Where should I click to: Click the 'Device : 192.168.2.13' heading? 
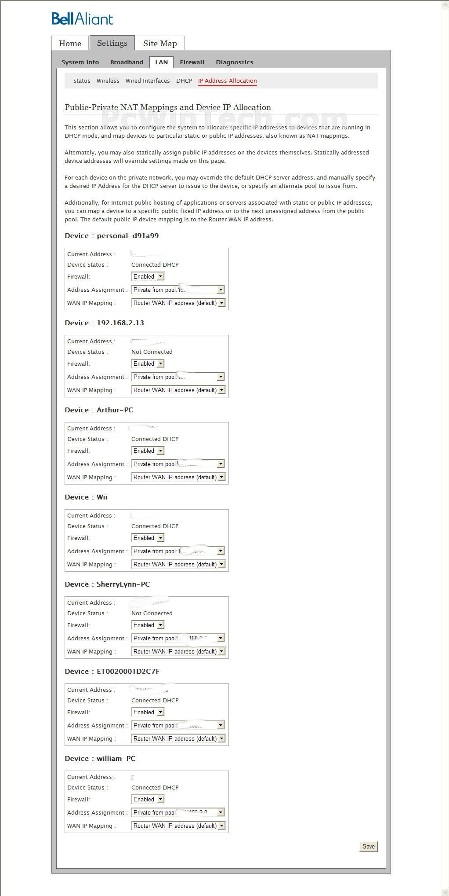point(105,323)
